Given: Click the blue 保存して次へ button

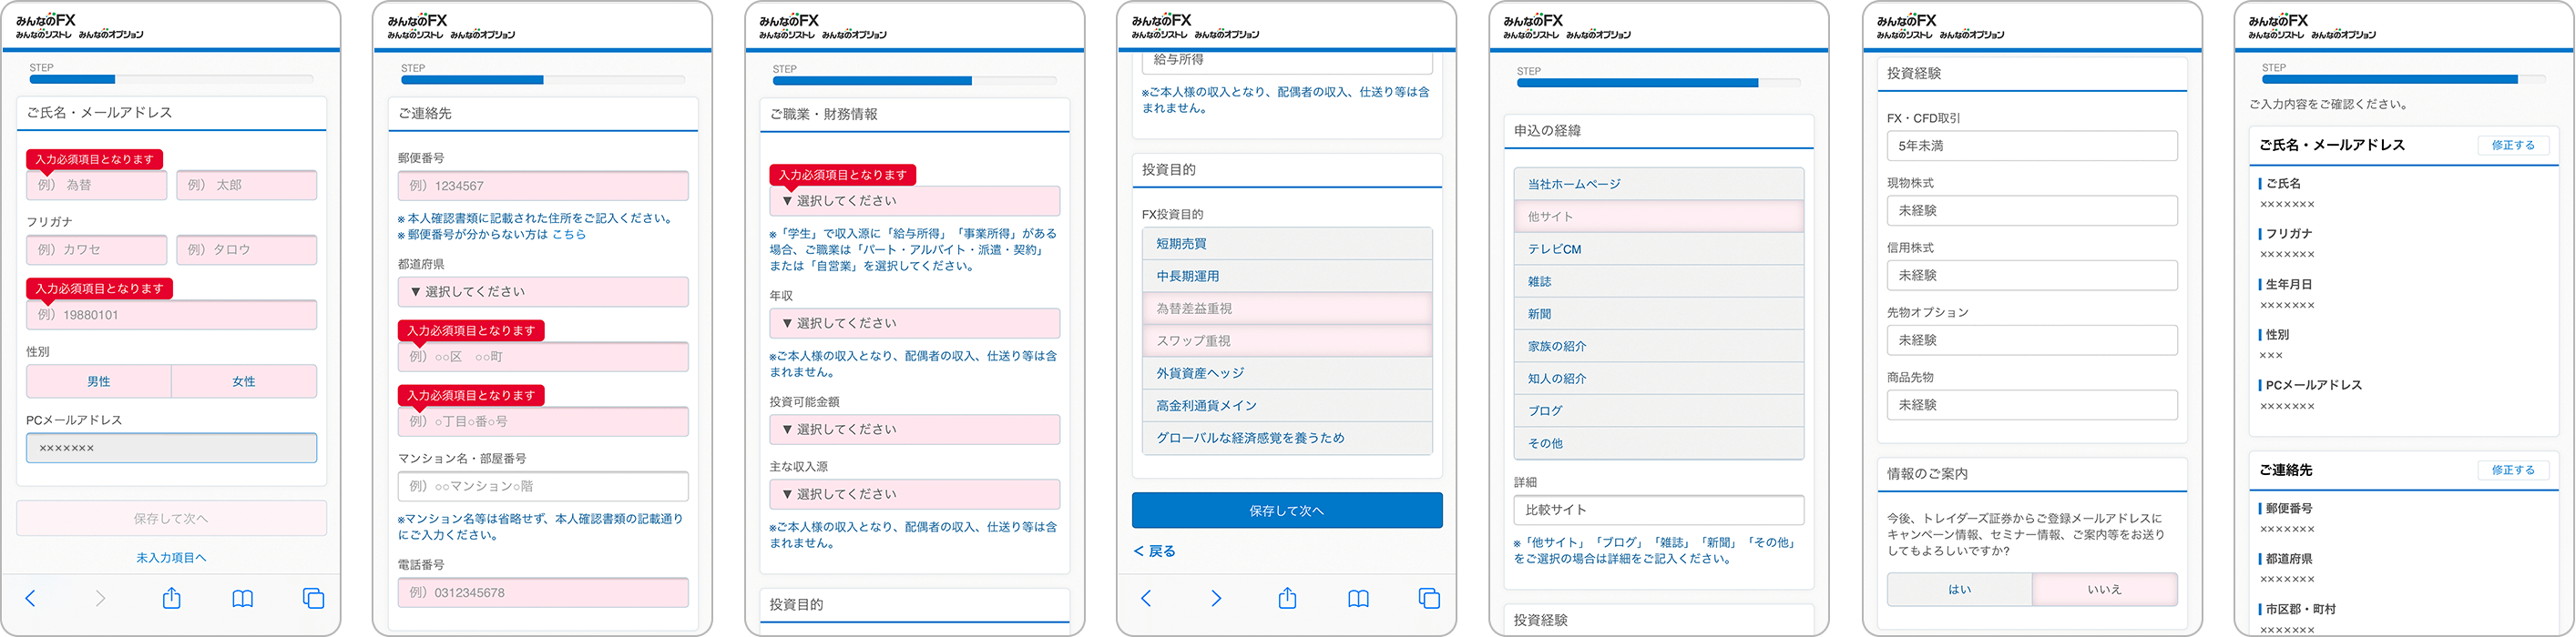Looking at the screenshot, I should point(1287,511).
